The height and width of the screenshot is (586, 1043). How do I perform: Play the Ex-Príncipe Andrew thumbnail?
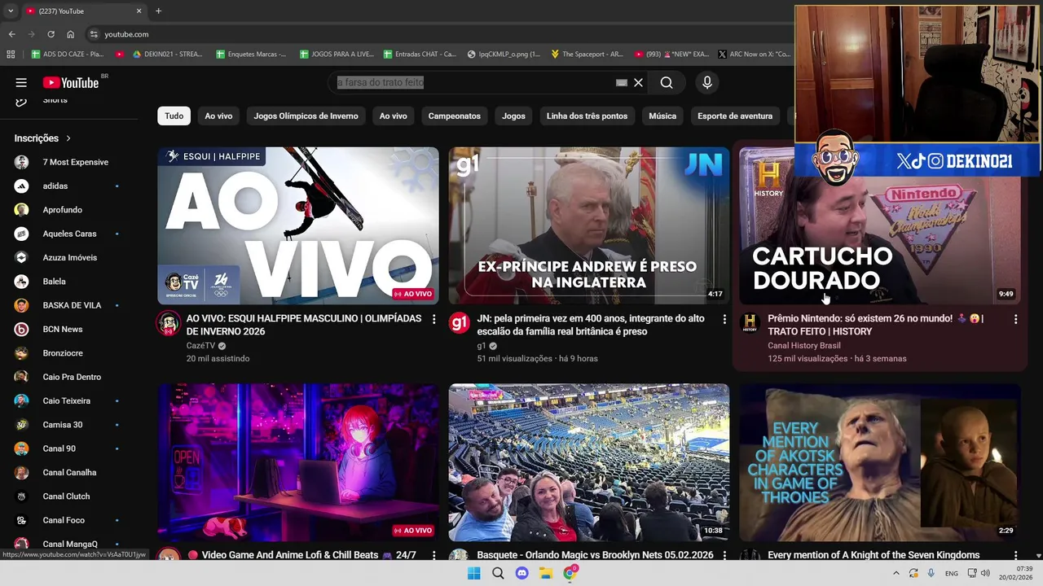(589, 225)
